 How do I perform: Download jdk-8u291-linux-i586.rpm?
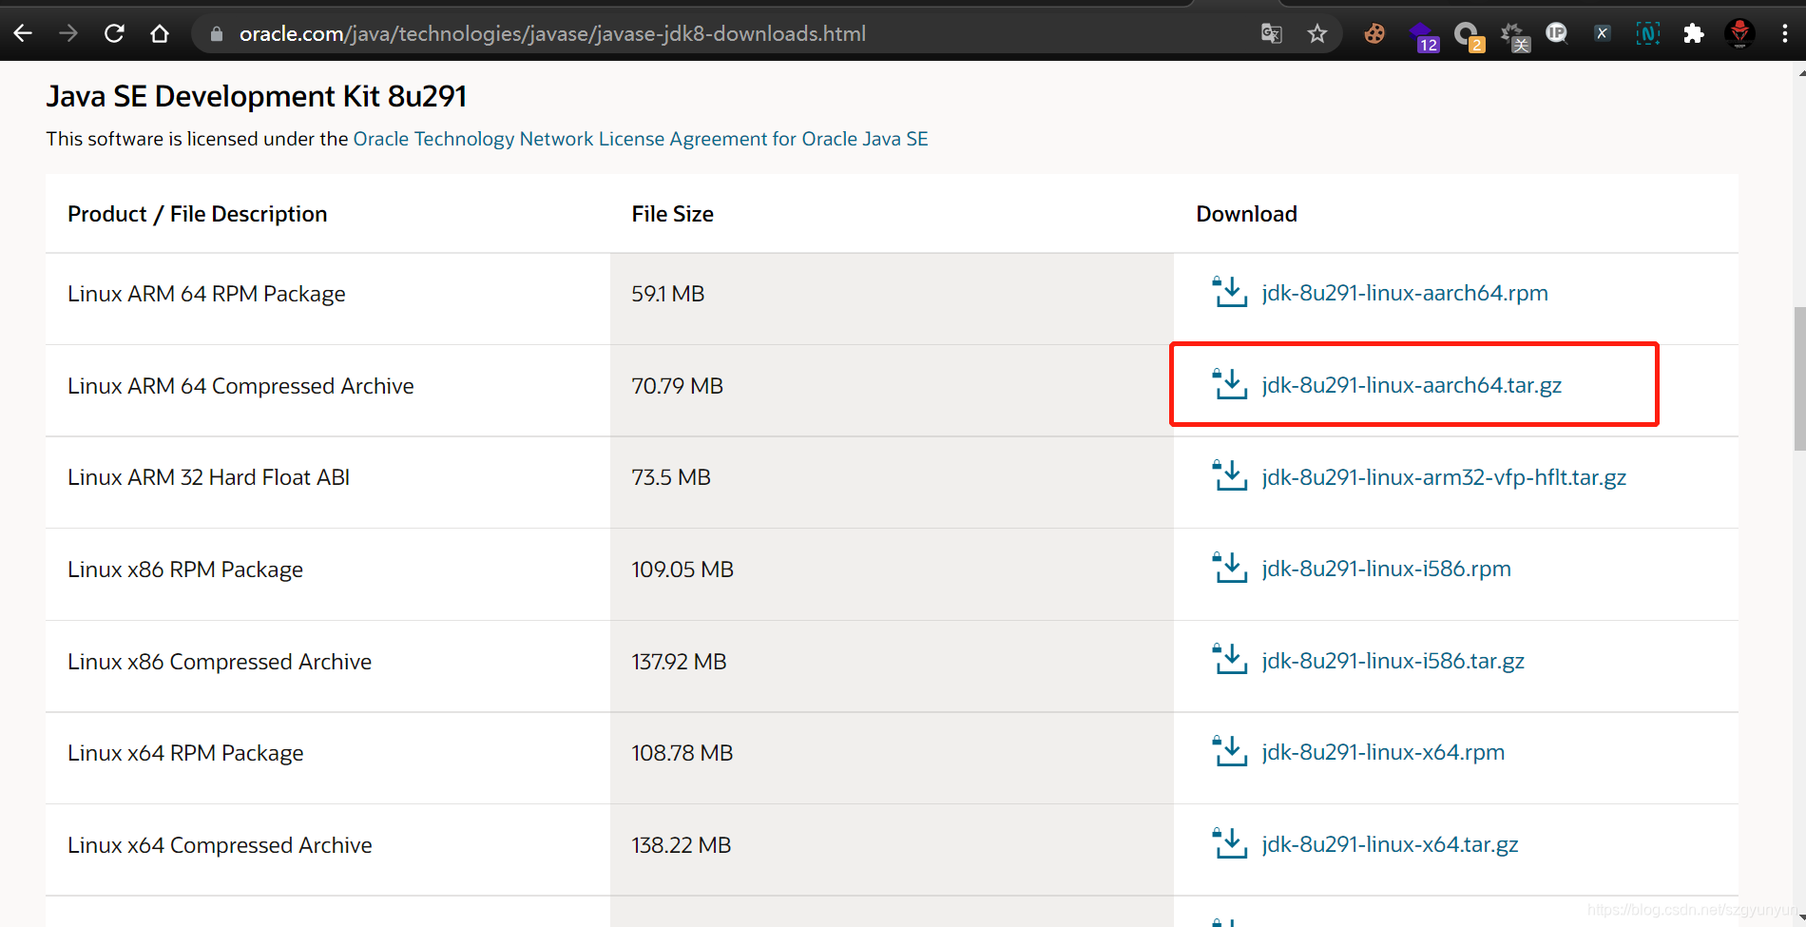coord(1386,569)
